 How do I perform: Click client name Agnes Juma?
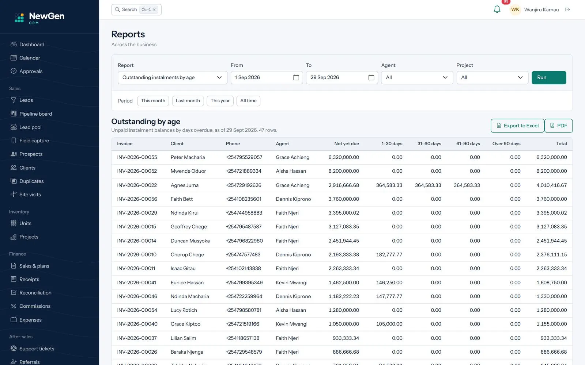(185, 185)
